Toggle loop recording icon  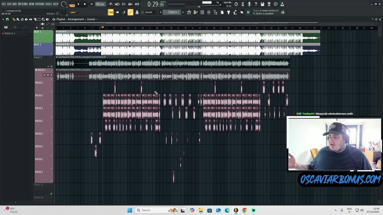137,4
